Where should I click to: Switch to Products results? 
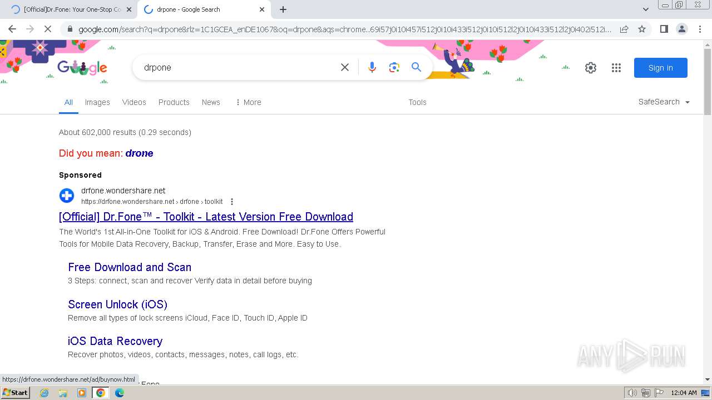174,102
